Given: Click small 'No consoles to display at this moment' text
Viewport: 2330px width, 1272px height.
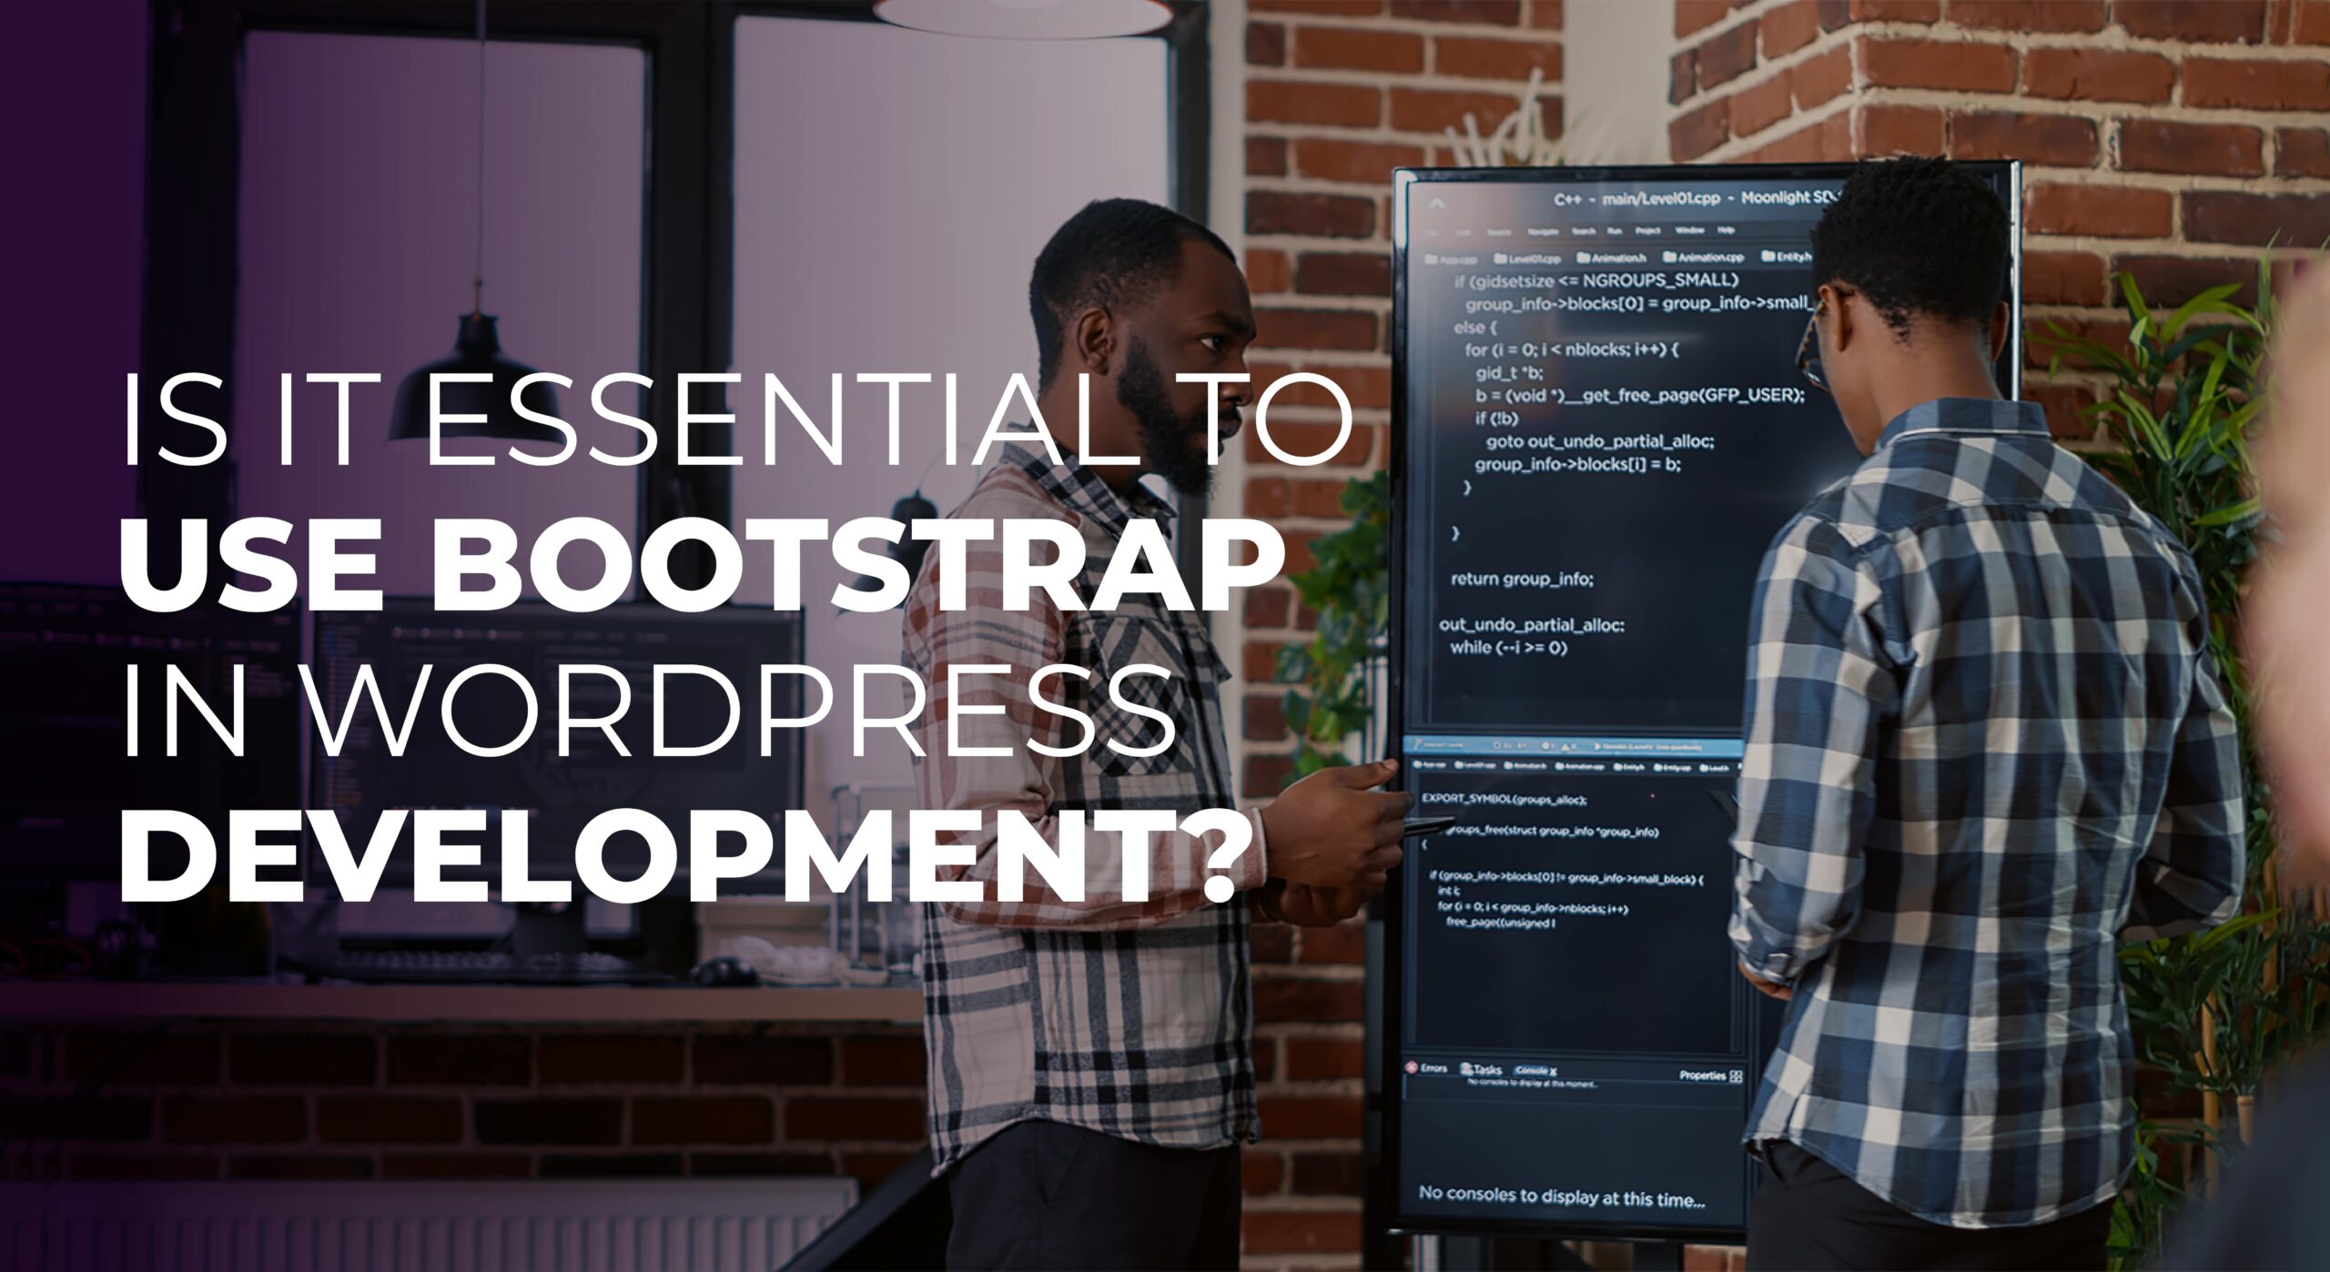Looking at the screenshot, I should [x=1532, y=1084].
